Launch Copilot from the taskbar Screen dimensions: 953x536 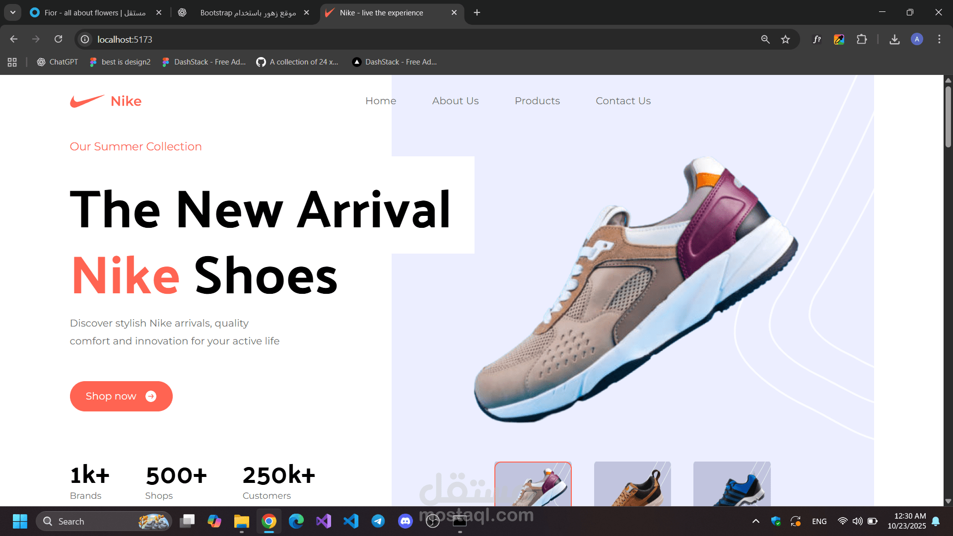click(214, 521)
